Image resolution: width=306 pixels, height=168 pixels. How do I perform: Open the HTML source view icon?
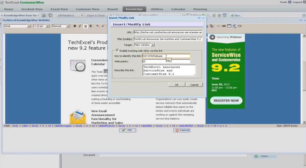[x=240, y=26]
